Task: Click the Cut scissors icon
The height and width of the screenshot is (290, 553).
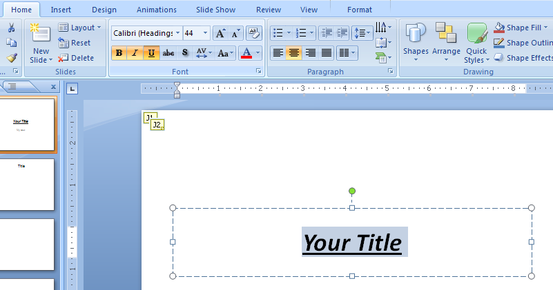Action: click(x=11, y=28)
